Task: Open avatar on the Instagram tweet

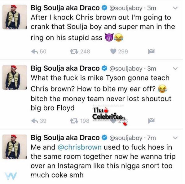Action: tap(15, 147)
